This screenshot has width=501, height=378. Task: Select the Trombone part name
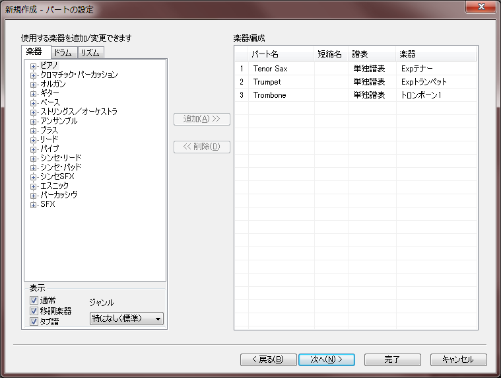click(270, 95)
